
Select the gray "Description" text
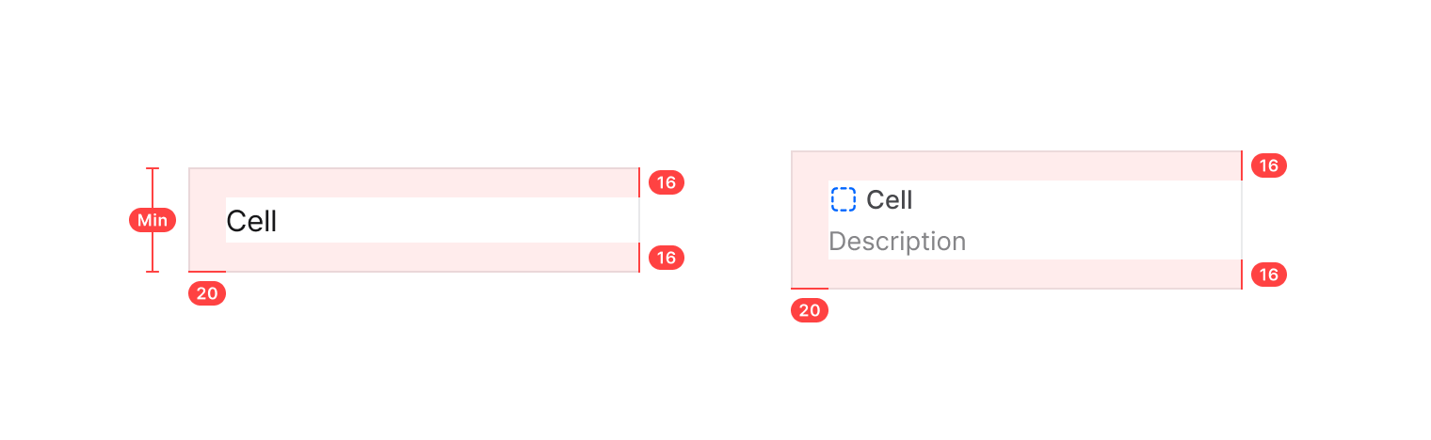(897, 242)
